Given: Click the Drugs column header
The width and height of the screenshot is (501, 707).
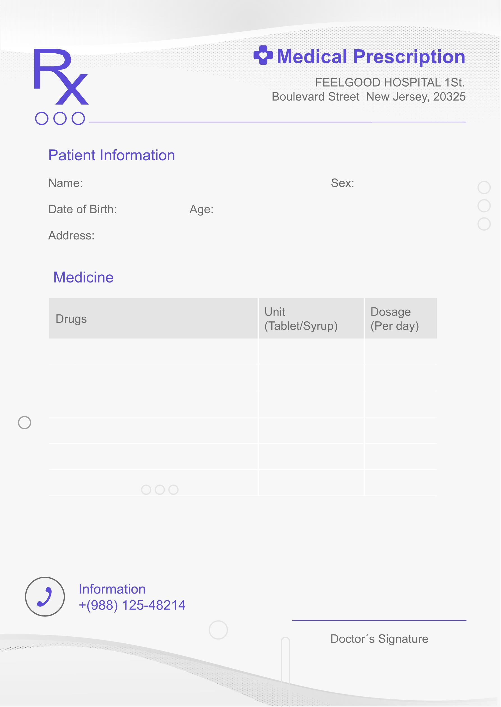Looking at the screenshot, I should [x=153, y=319].
